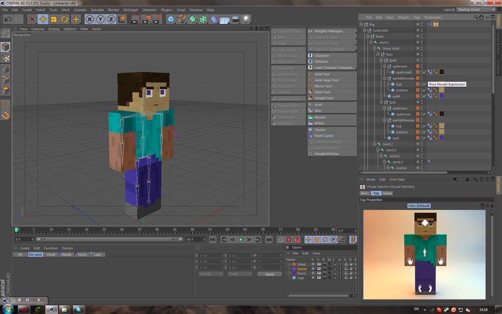
Task: Open the deformer objects icon
Action: click(214, 19)
